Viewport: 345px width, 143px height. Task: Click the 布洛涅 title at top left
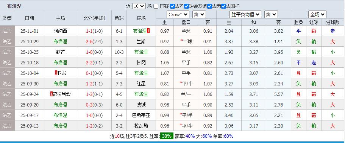click(x=14, y=6)
